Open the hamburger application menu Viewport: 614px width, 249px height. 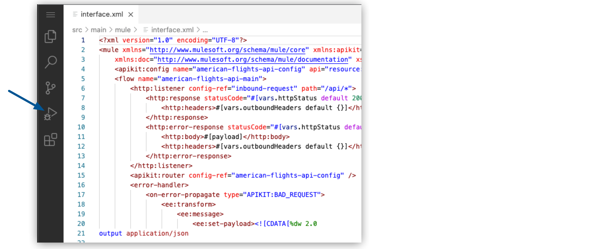coord(51,15)
